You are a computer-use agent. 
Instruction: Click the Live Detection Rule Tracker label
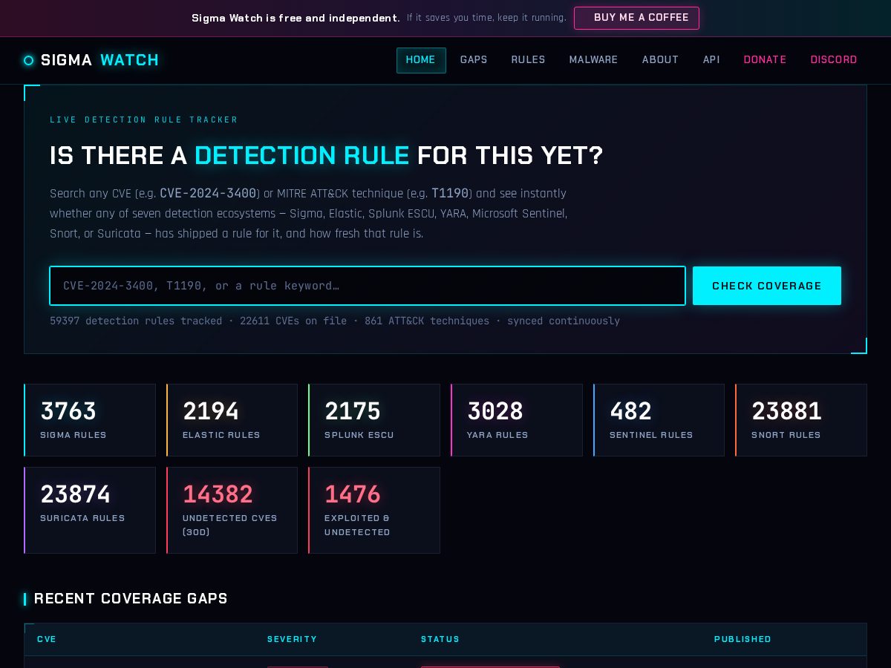[x=144, y=119]
